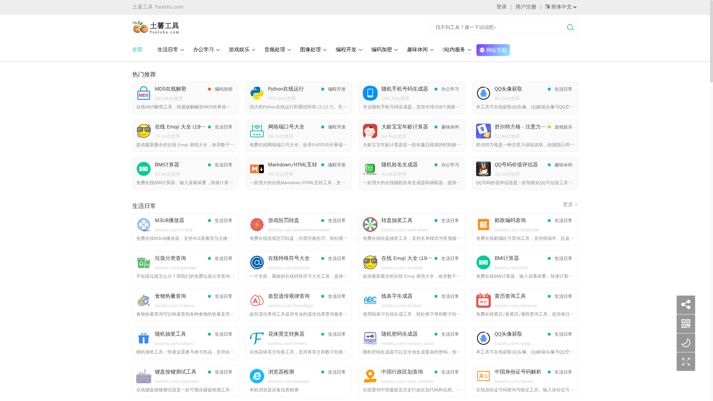Show the QR code floating button

(686, 324)
